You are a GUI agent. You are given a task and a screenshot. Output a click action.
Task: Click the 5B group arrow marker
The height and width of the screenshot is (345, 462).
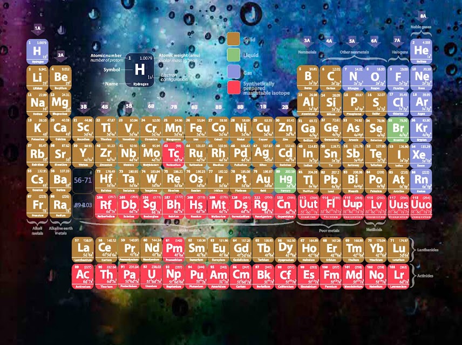coord(129,107)
